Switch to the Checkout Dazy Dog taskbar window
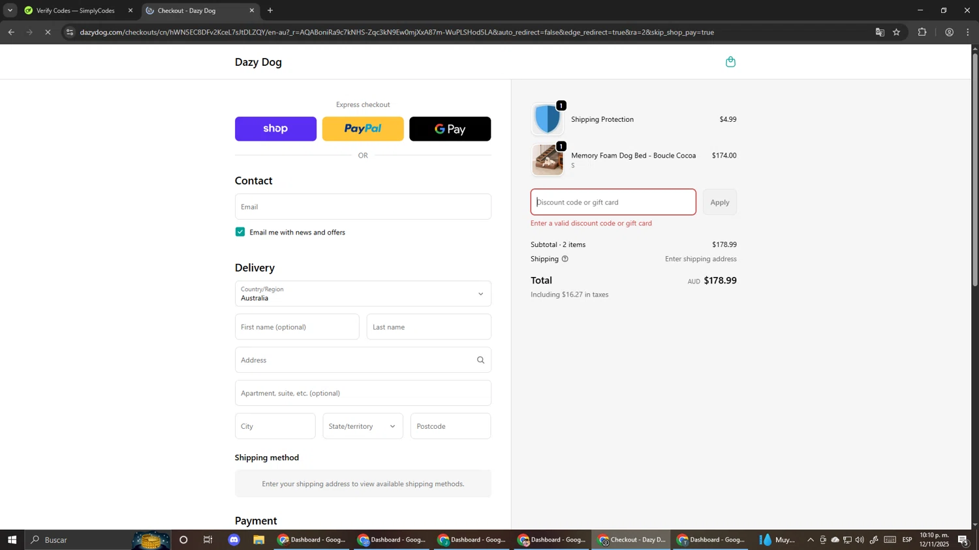The image size is (979, 550). point(632,540)
